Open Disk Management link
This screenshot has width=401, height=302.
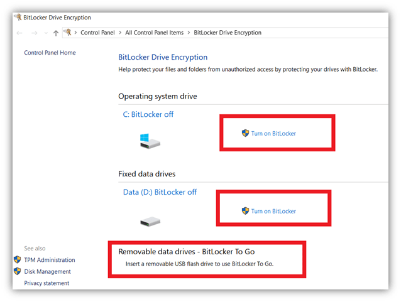point(47,272)
